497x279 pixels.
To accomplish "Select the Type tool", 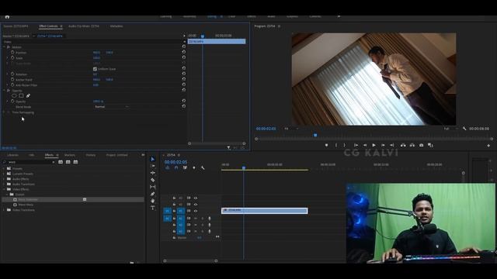I will (x=152, y=208).
